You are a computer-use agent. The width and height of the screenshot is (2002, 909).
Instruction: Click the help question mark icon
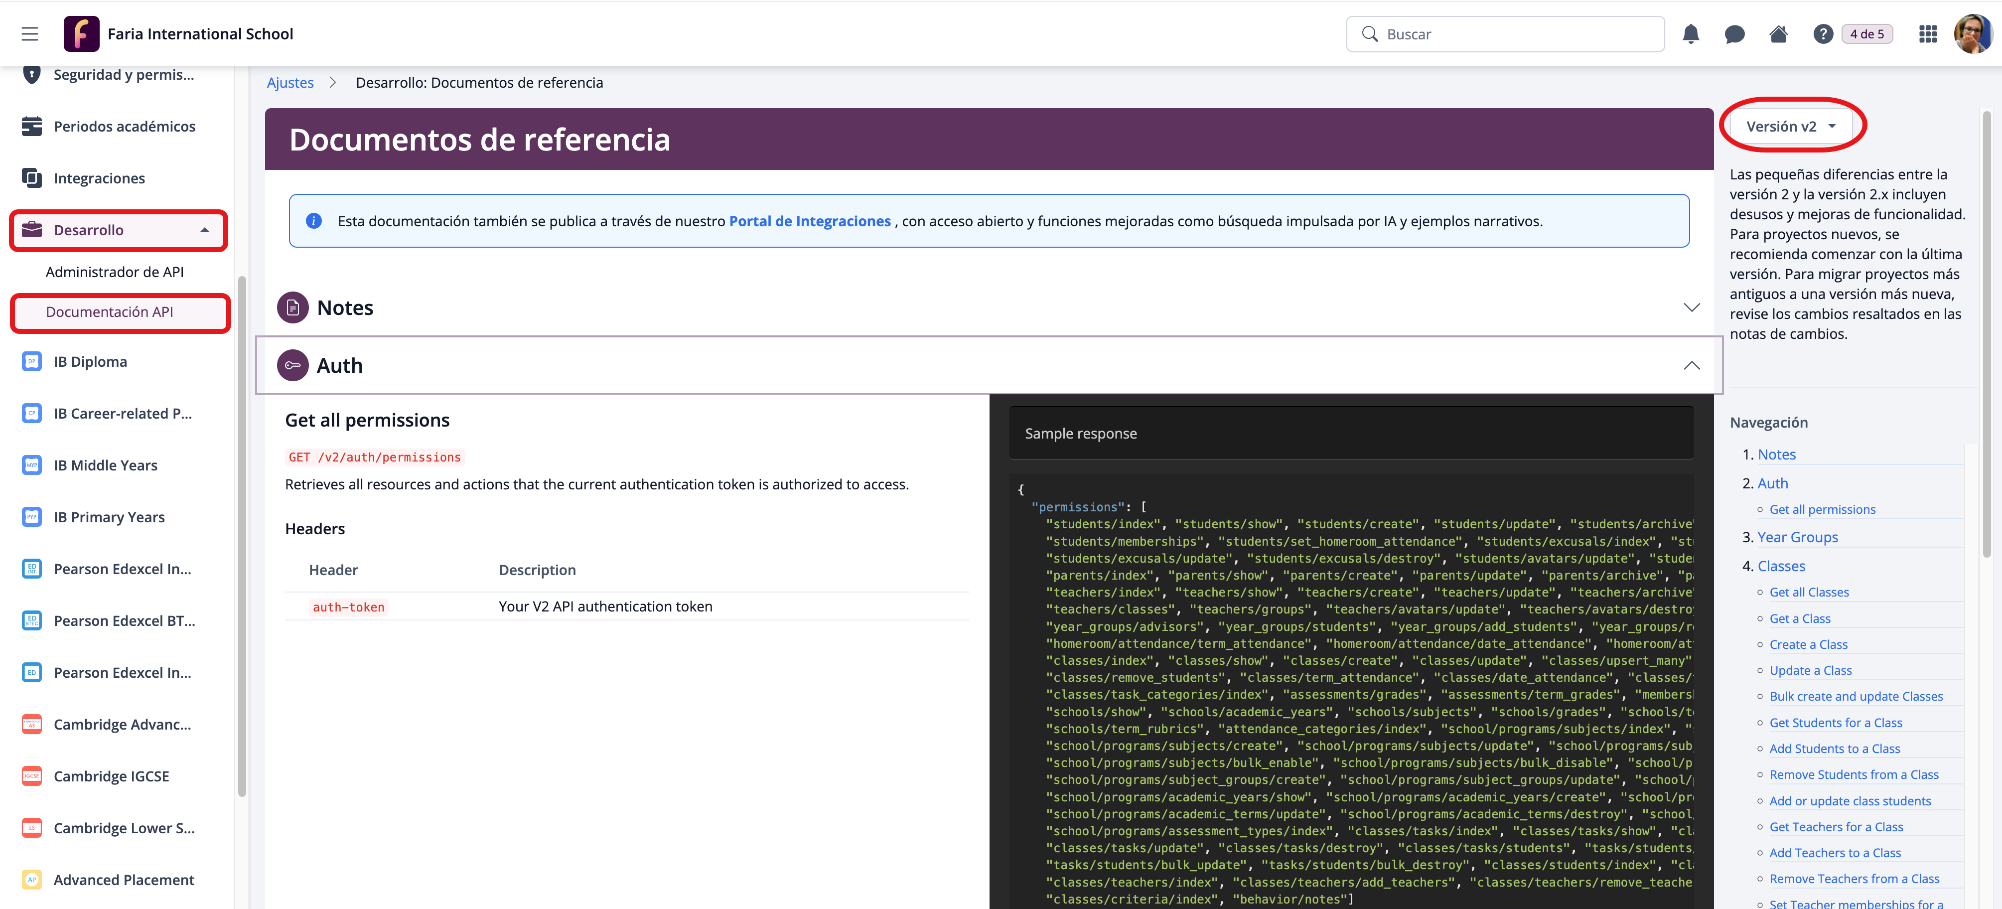click(x=1823, y=34)
